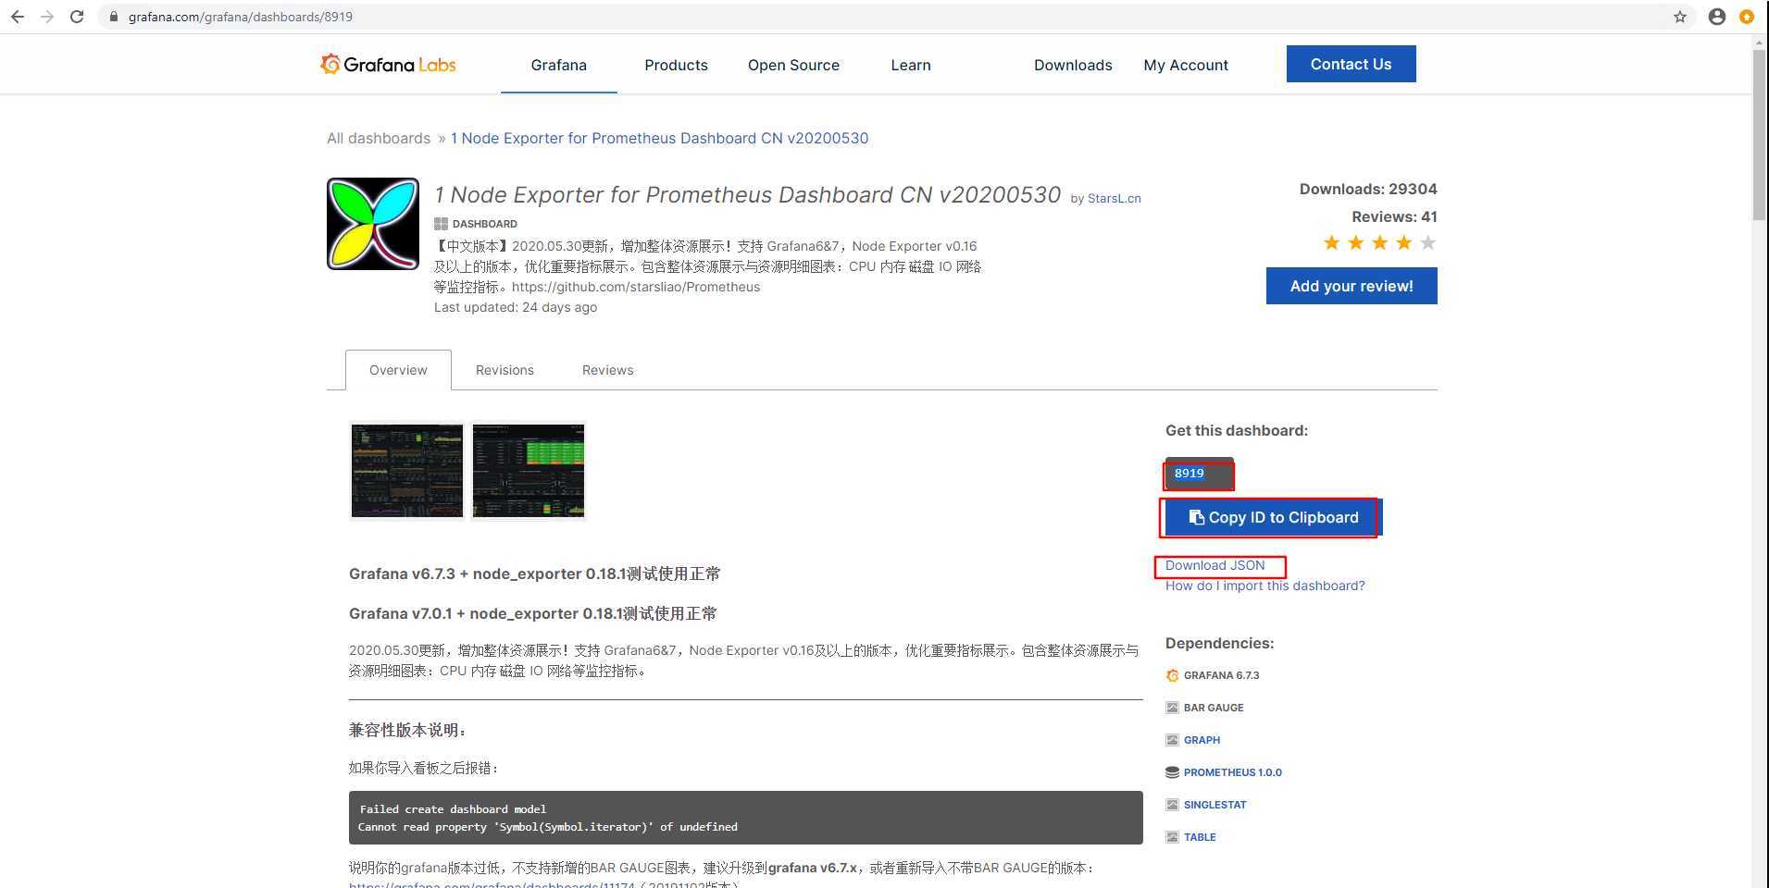Click the Singlestat panel icon
Viewport: 1769px width, 888px height.
(1172, 805)
